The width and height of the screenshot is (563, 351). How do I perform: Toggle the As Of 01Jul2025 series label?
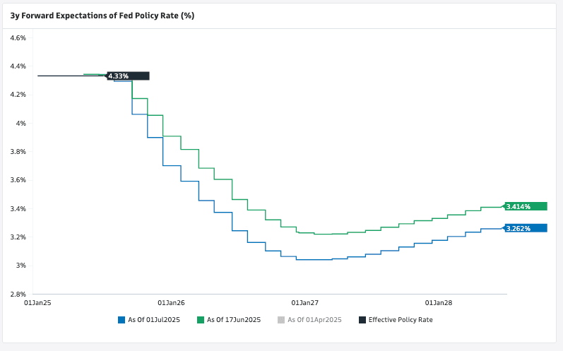(x=154, y=320)
